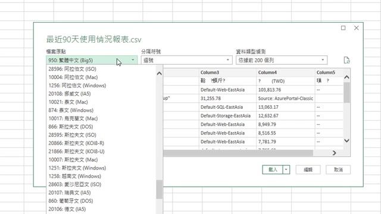The height and width of the screenshot is (214, 381).
Task: Select 10007 Cyrillic (Mac) encoding
Action: tap(101, 160)
